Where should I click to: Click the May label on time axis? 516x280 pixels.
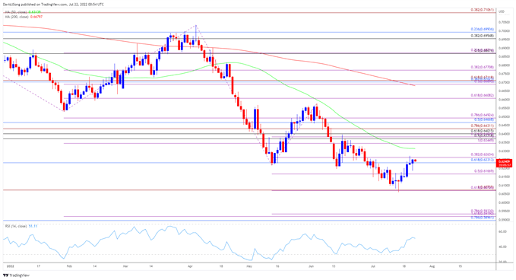pyautogui.click(x=249, y=266)
